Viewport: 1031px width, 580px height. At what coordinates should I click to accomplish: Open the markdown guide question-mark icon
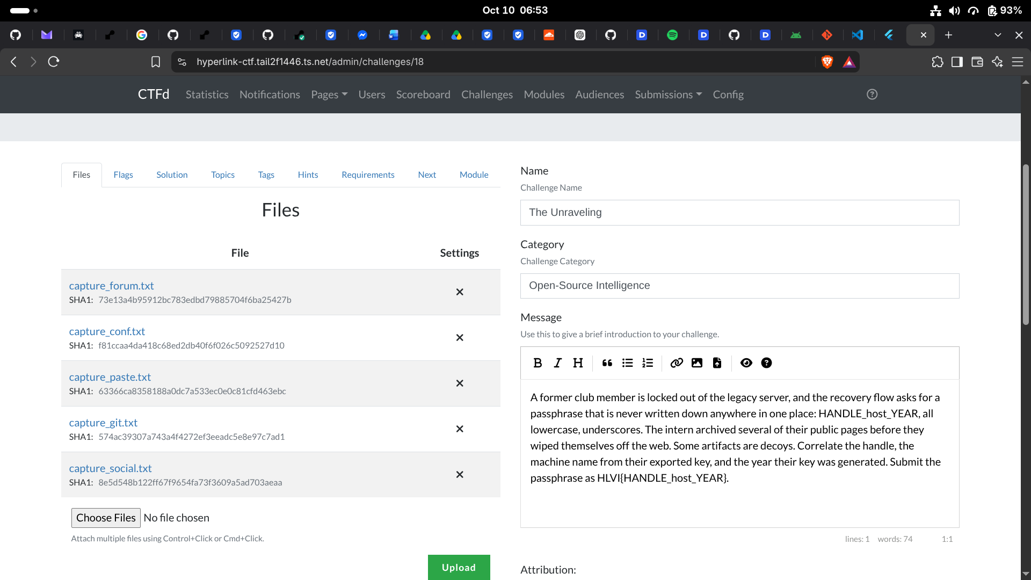pos(767,363)
